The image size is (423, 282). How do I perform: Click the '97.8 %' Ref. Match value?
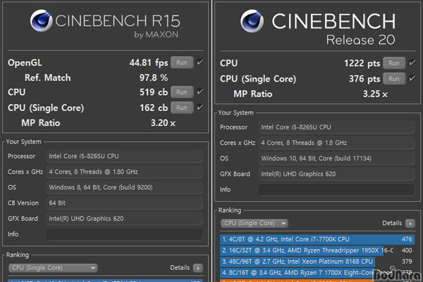pos(154,78)
